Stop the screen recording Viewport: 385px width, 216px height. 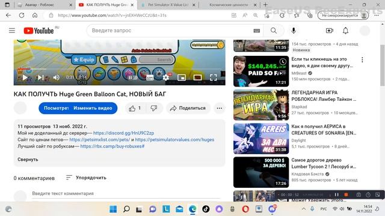click(x=346, y=194)
